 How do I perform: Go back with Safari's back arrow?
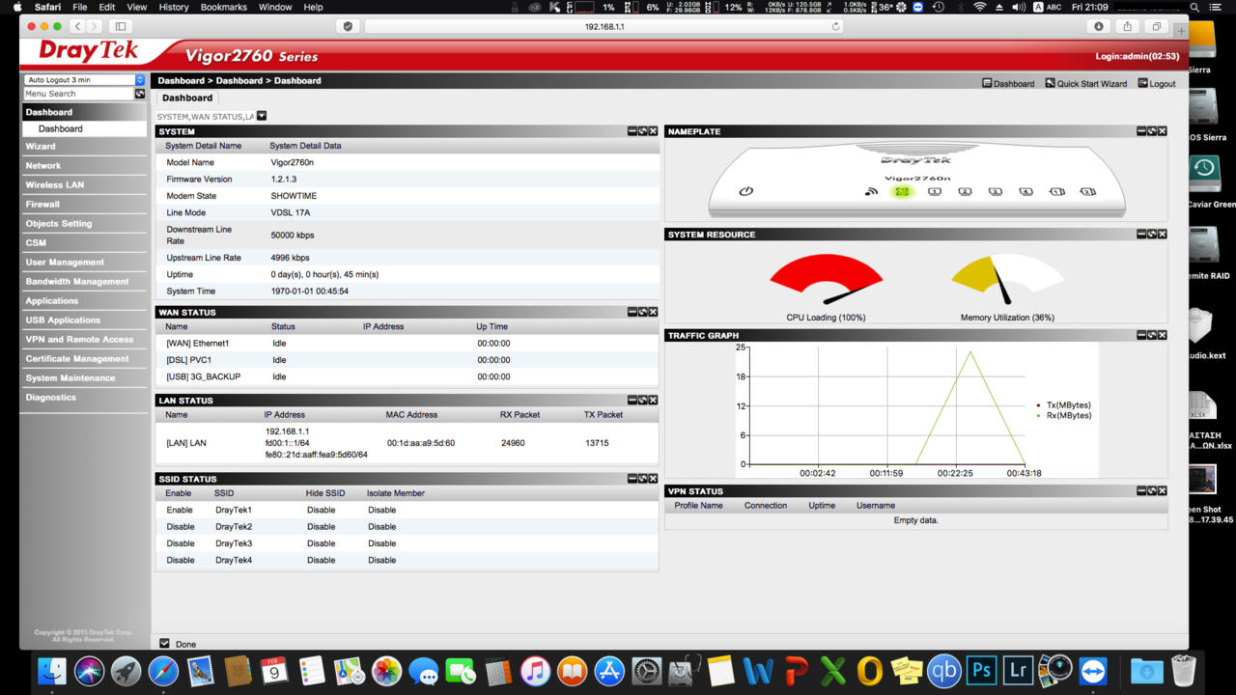pos(79,26)
